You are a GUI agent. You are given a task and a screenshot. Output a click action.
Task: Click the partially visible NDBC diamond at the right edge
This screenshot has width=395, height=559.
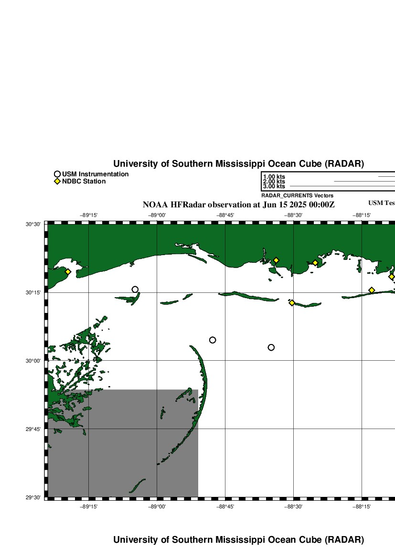(x=392, y=277)
